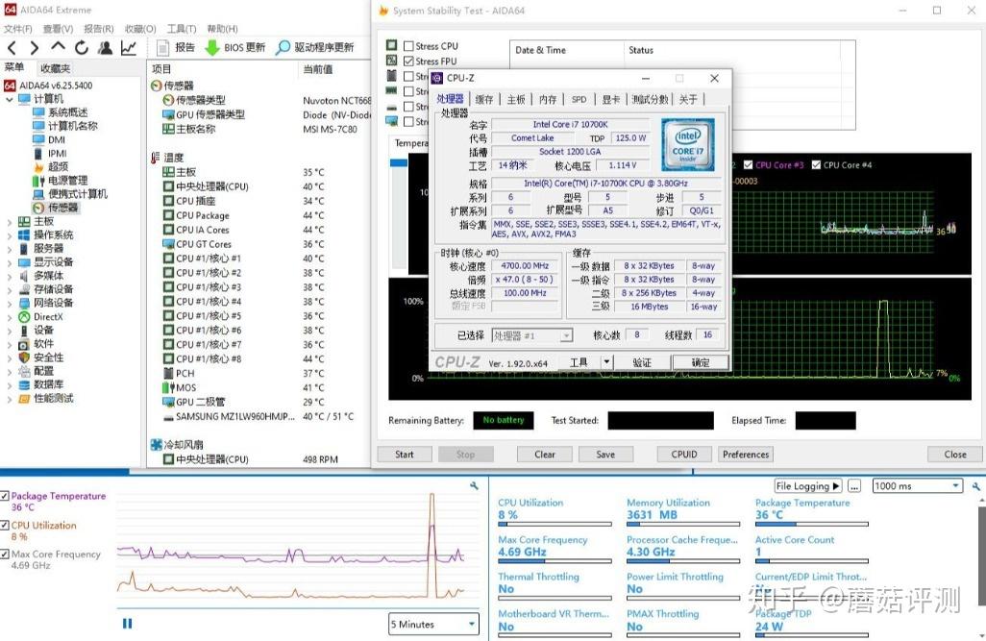This screenshot has width=986, height=641.
Task: Switch to the SPD tab in CPU-Z
Action: (x=579, y=98)
